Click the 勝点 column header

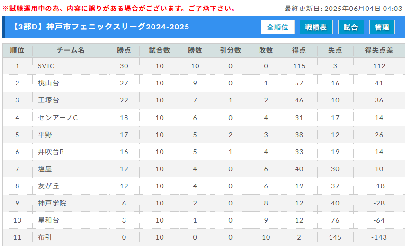pos(124,50)
